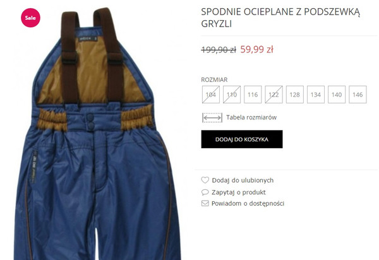The image size is (379, 260).
Task: Choose size 140
Action: click(337, 95)
